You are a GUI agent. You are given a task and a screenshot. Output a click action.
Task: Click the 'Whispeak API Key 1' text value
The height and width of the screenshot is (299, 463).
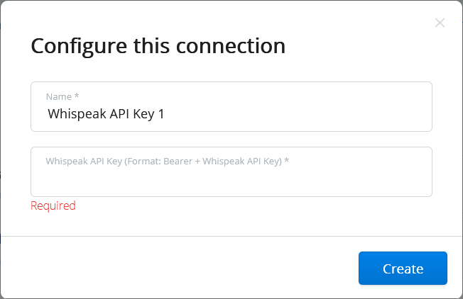pos(106,113)
